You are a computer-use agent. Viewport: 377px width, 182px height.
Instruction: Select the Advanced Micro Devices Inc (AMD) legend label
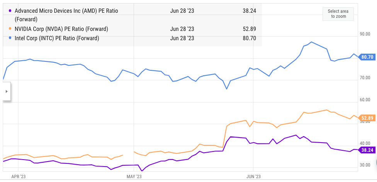click(x=66, y=15)
